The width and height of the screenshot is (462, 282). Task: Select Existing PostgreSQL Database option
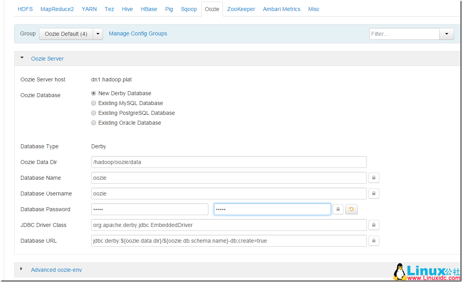94,113
